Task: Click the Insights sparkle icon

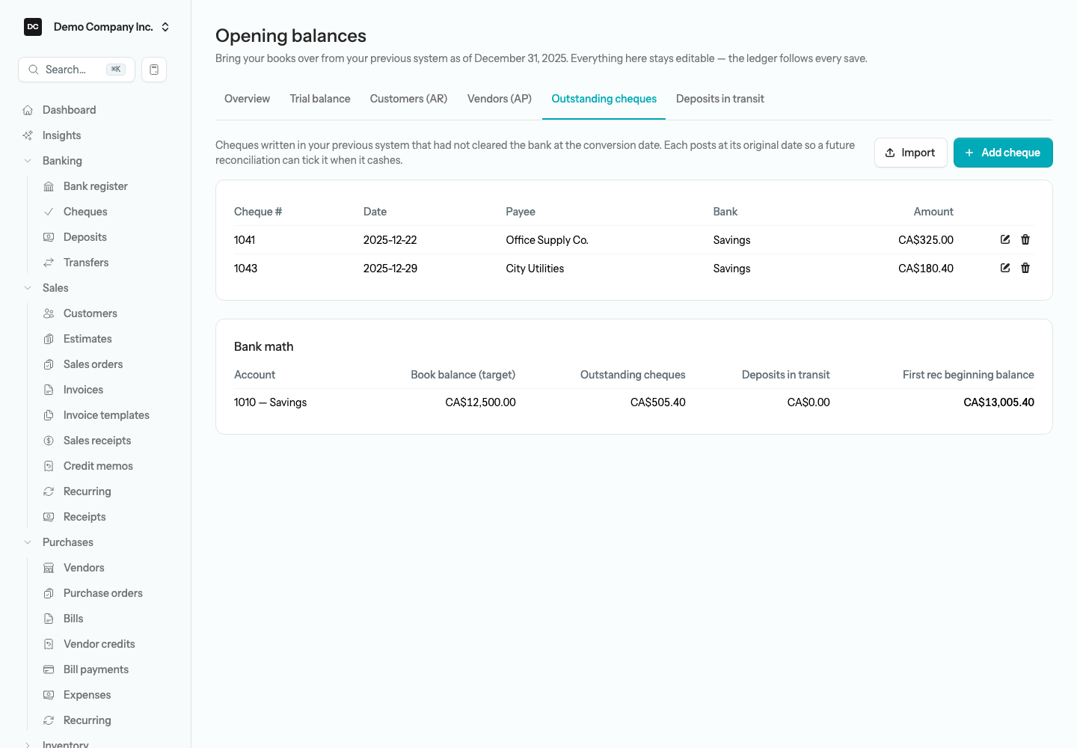Action: tap(28, 135)
